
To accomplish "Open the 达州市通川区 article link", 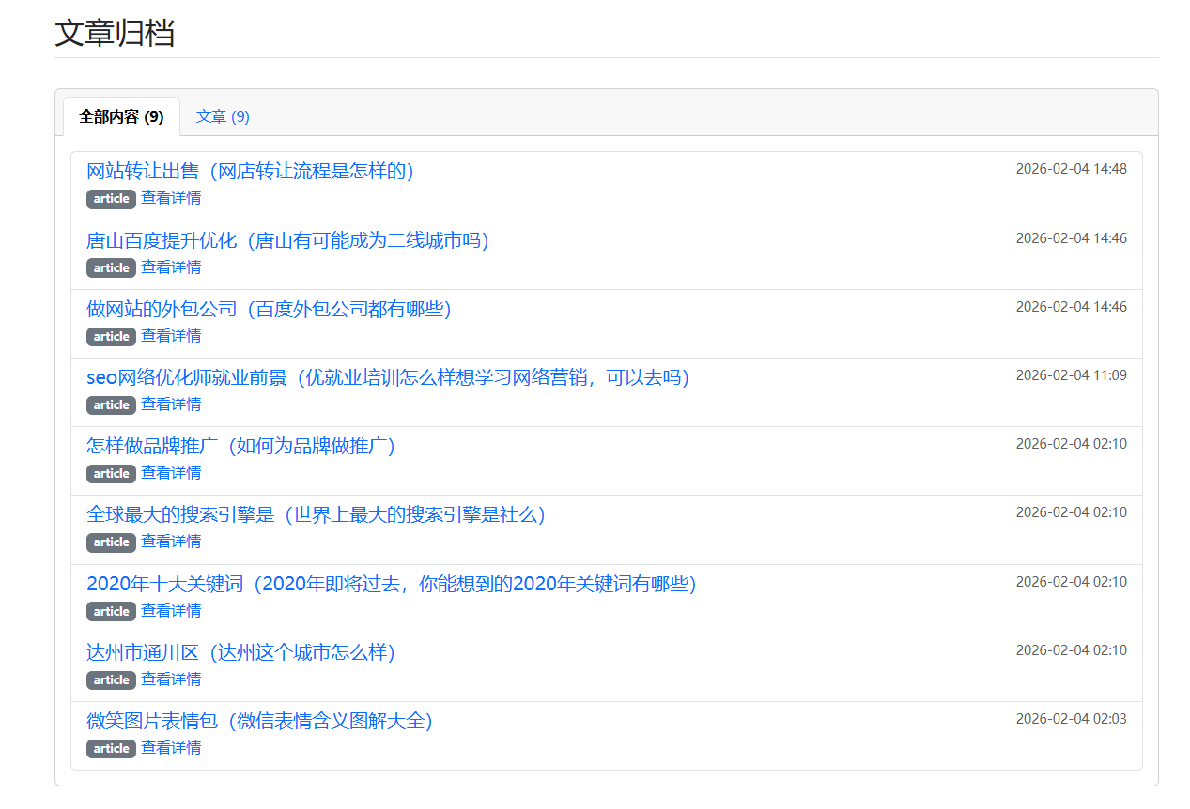I will click(240, 652).
